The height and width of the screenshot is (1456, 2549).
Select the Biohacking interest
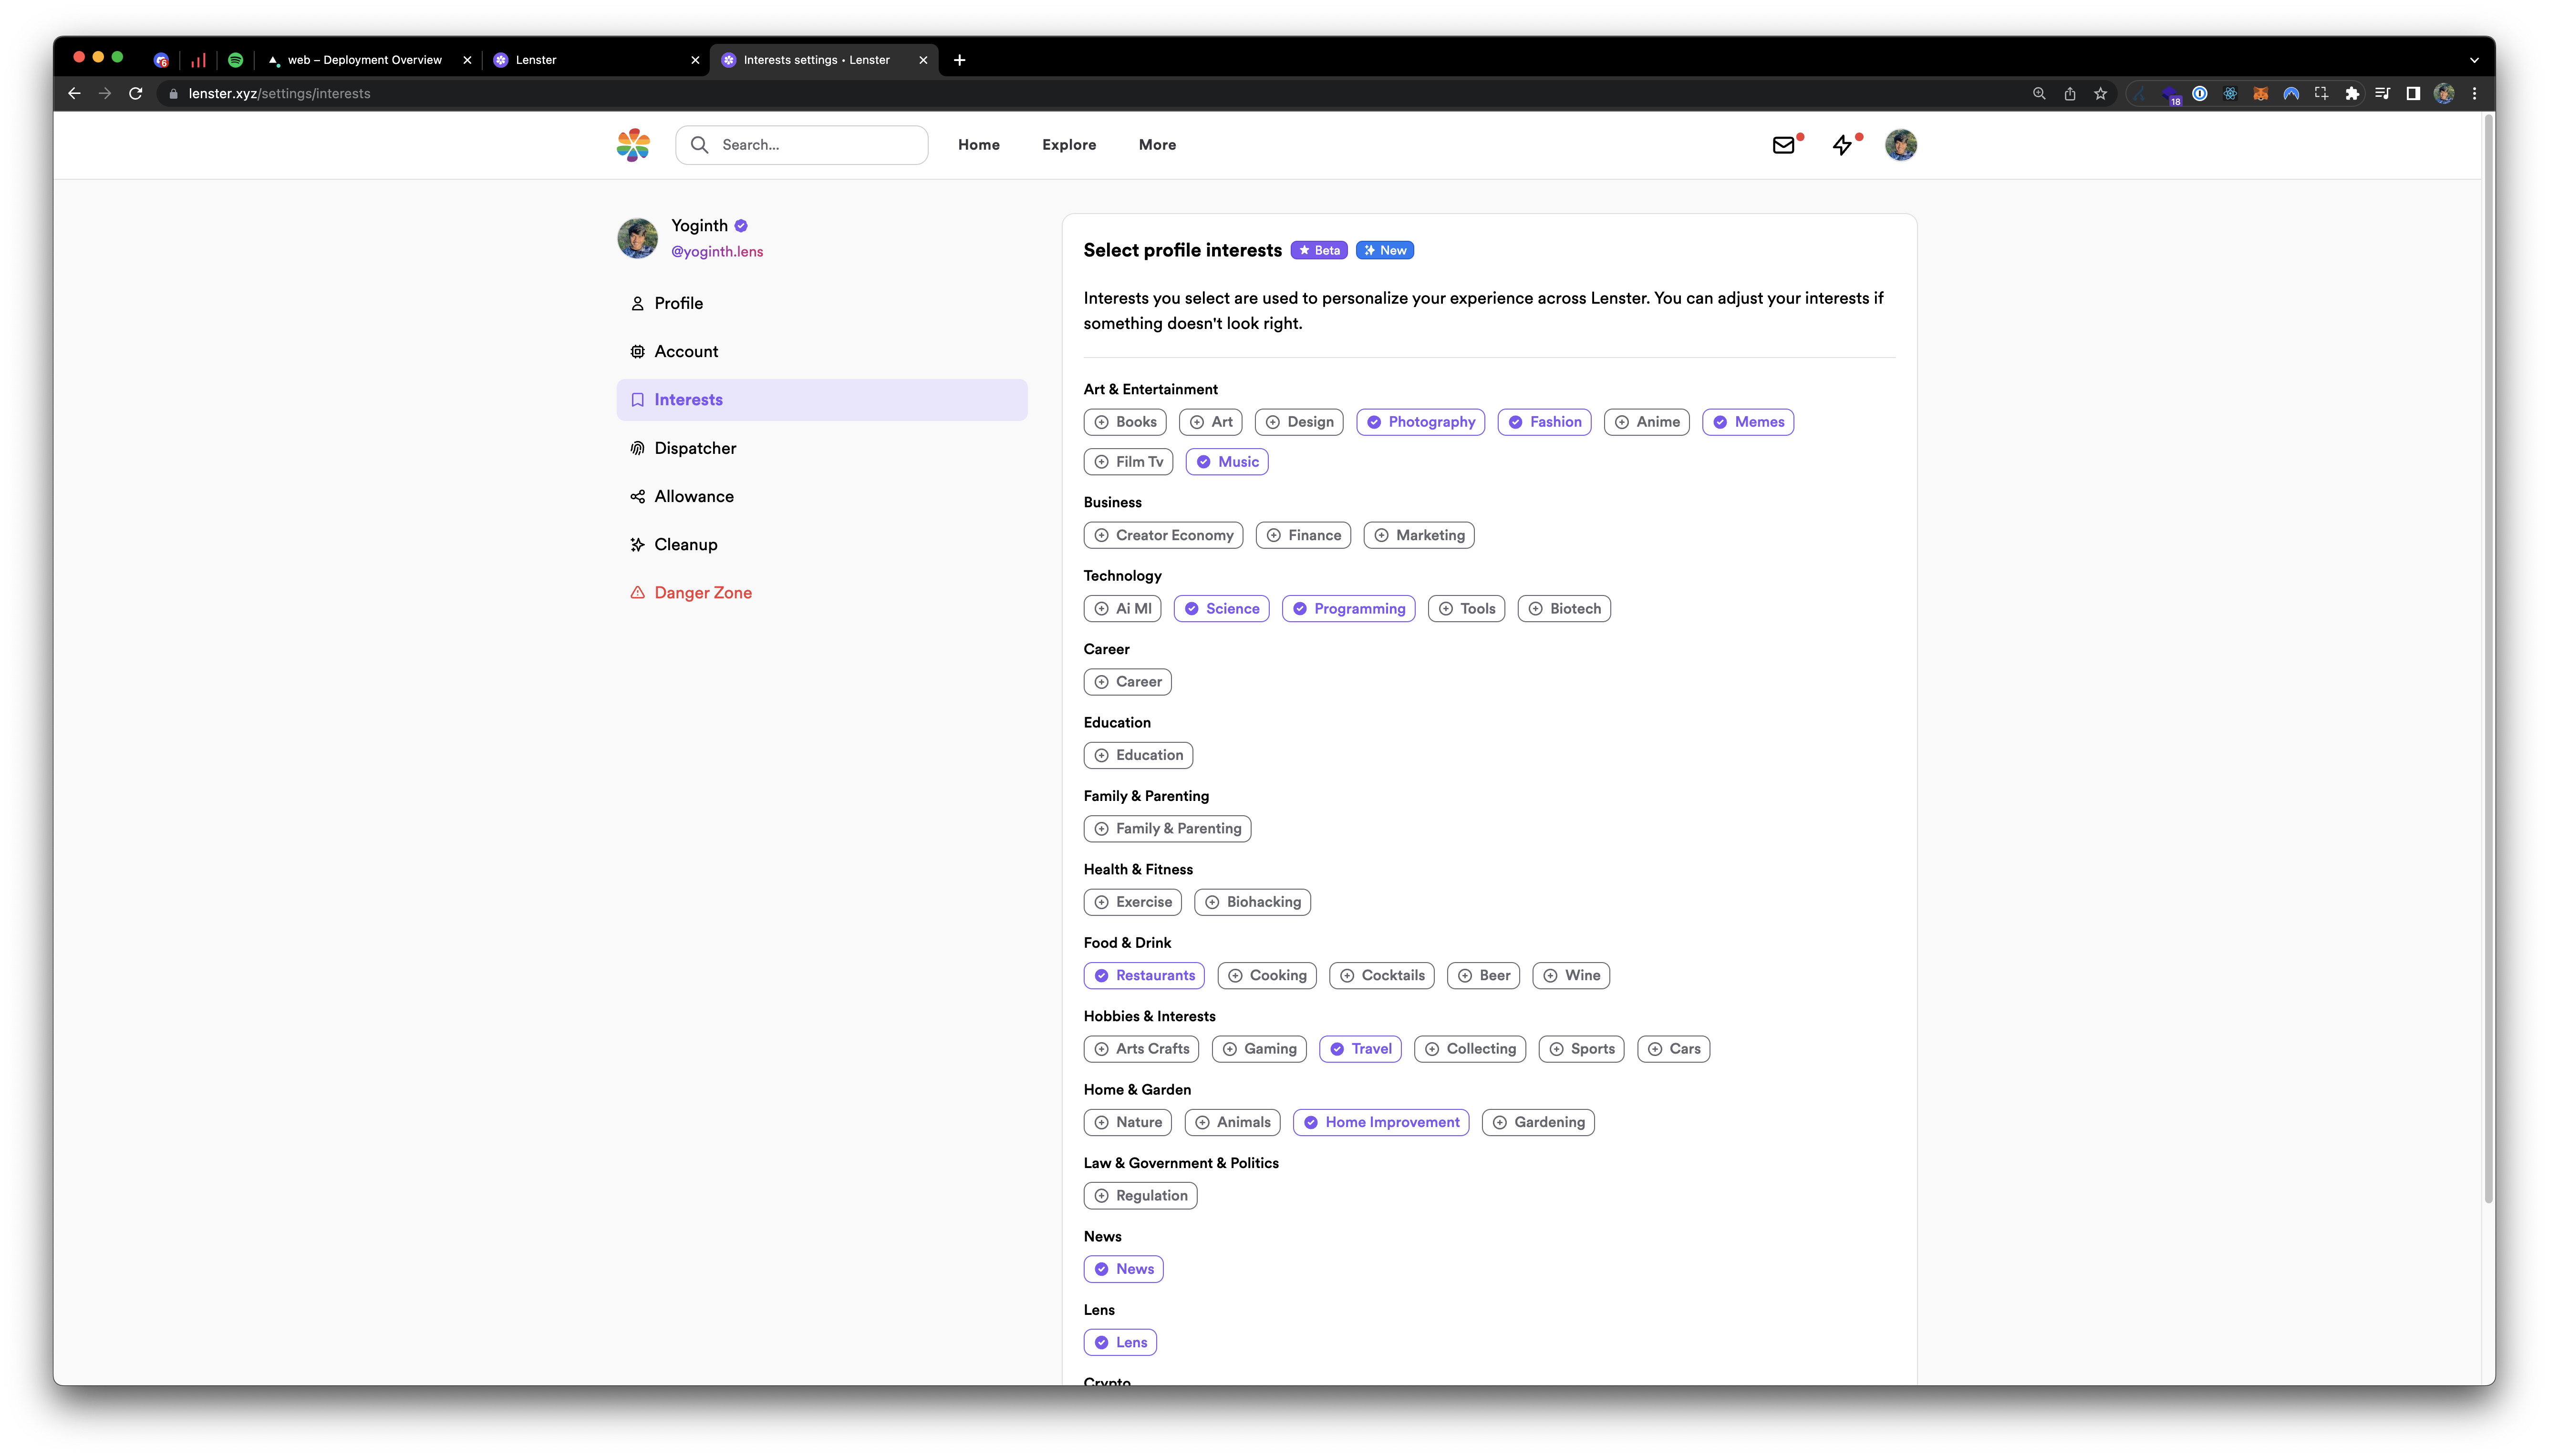pos(1253,902)
